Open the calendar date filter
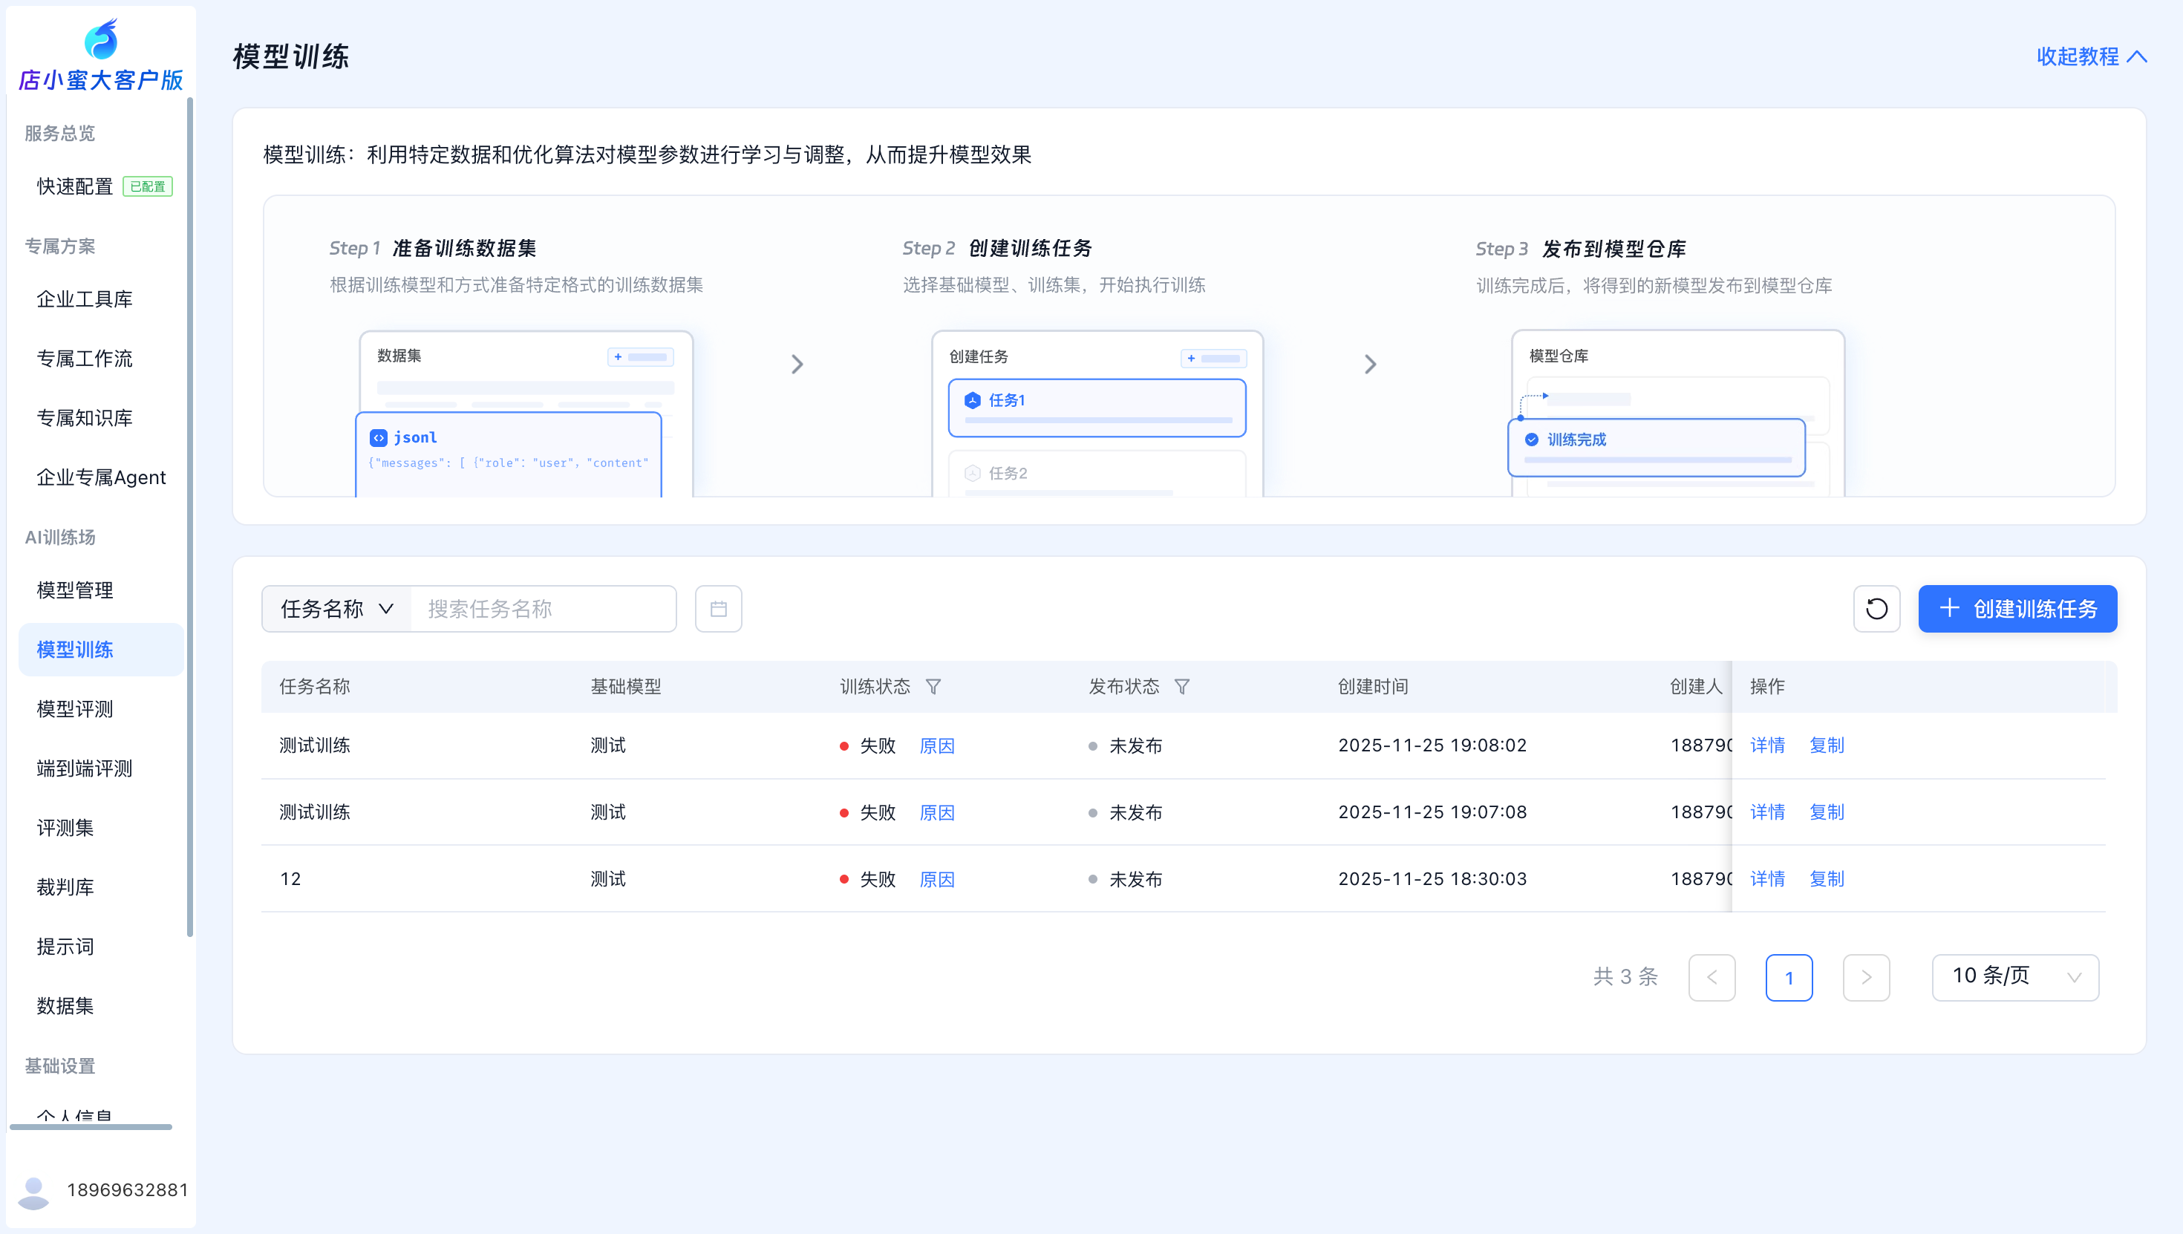The image size is (2183, 1234). pos(719,609)
